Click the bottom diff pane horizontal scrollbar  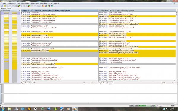coord(89,103)
